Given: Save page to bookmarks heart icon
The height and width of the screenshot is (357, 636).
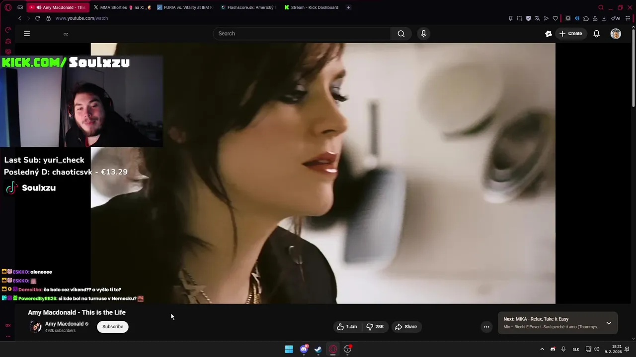Looking at the screenshot, I should point(555,18).
